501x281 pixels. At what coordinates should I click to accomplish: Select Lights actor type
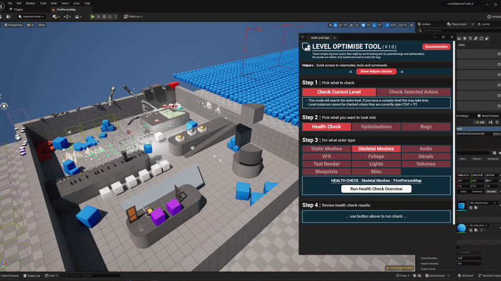tap(376, 164)
